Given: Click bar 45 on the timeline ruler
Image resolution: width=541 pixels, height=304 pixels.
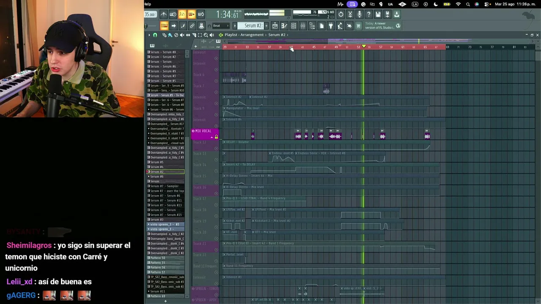Looking at the screenshot, I should 314,47.
